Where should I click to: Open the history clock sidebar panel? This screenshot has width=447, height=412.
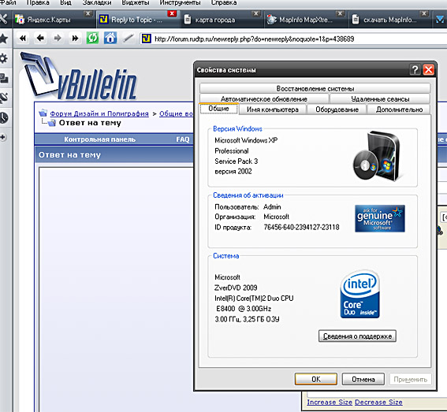point(4,117)
